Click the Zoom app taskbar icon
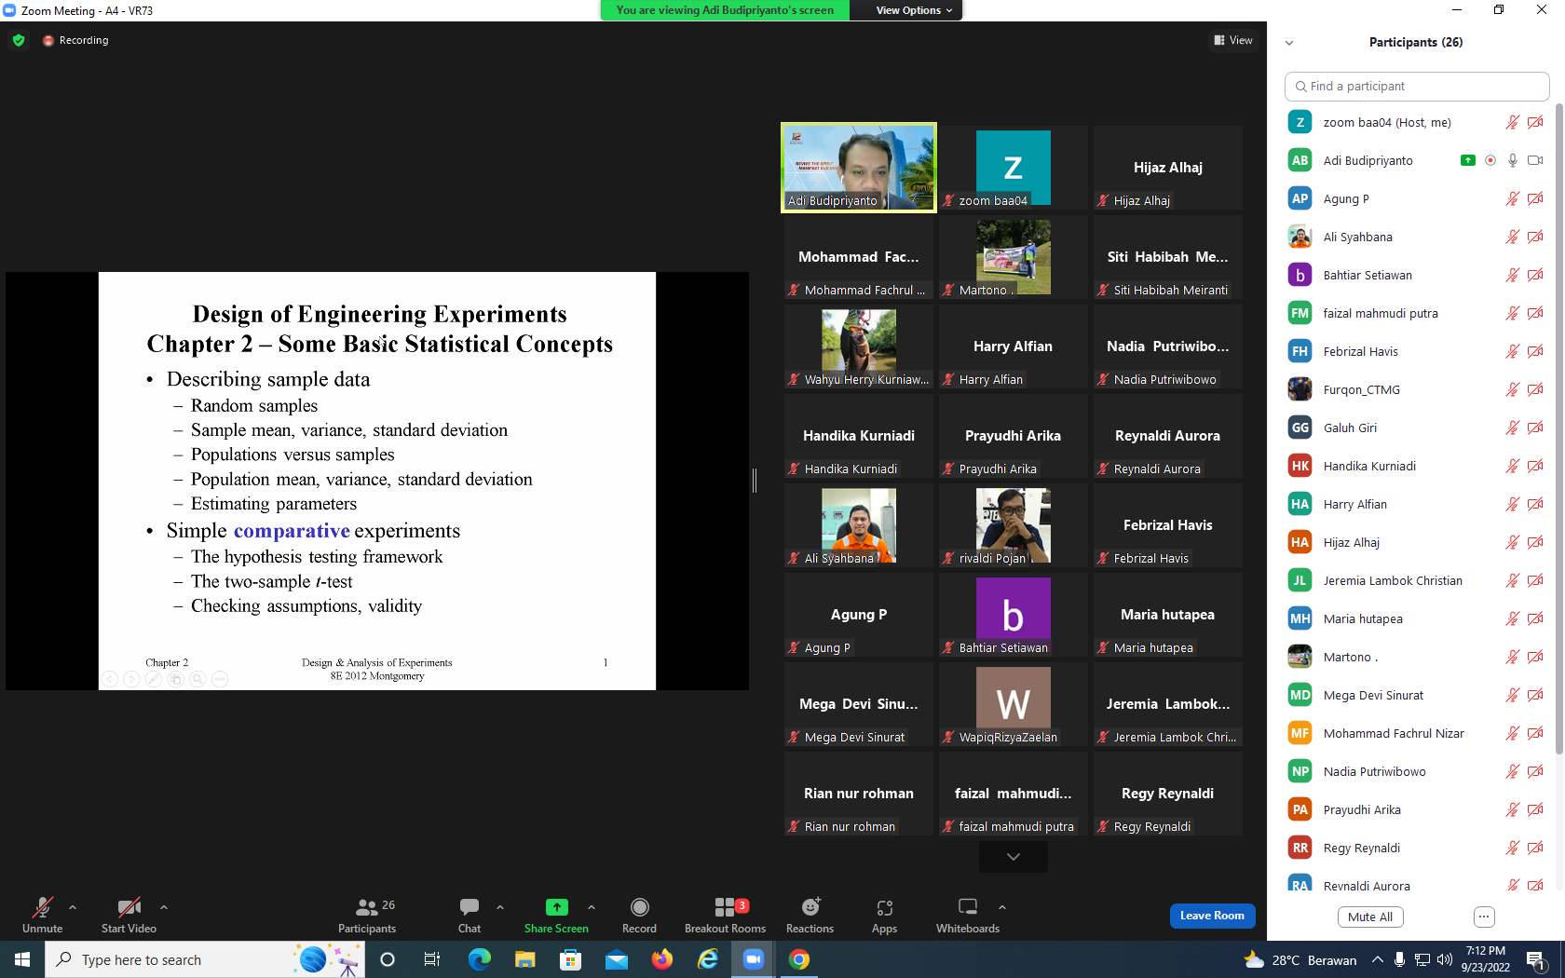 coord(753,959)
